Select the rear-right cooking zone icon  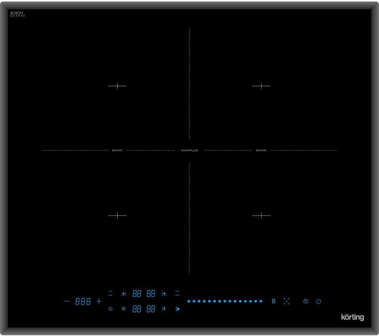164,294
